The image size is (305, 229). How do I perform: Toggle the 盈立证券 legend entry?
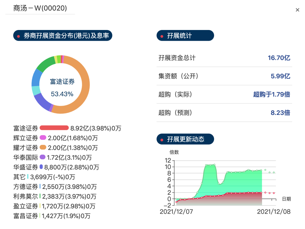[40, 206]
